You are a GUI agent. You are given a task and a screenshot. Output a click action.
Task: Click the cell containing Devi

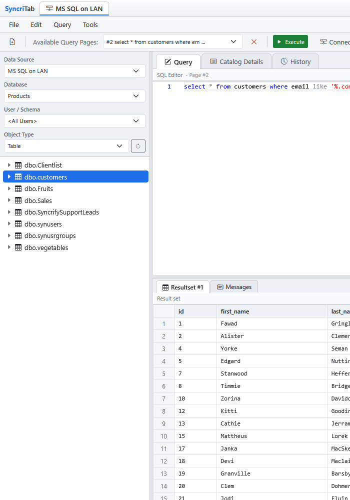[x=272, y=461]
